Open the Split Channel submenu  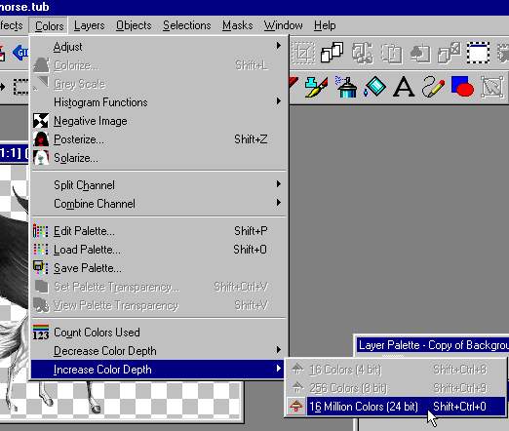coord(158,185)
